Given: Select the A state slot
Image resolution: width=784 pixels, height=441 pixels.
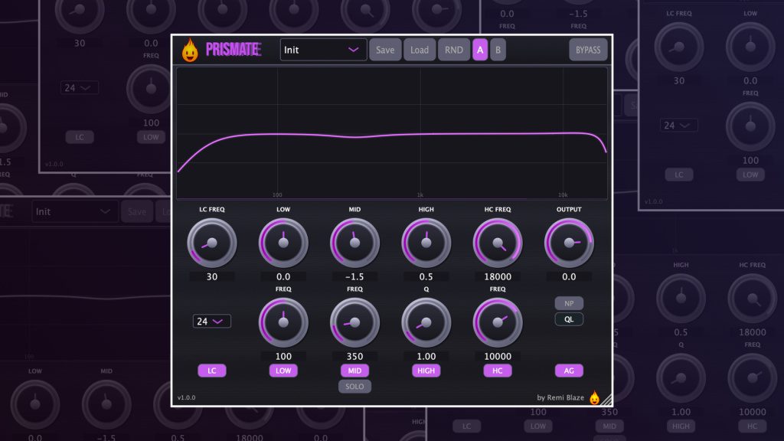Looking at the screenshot, I should [x=480, y=50].
